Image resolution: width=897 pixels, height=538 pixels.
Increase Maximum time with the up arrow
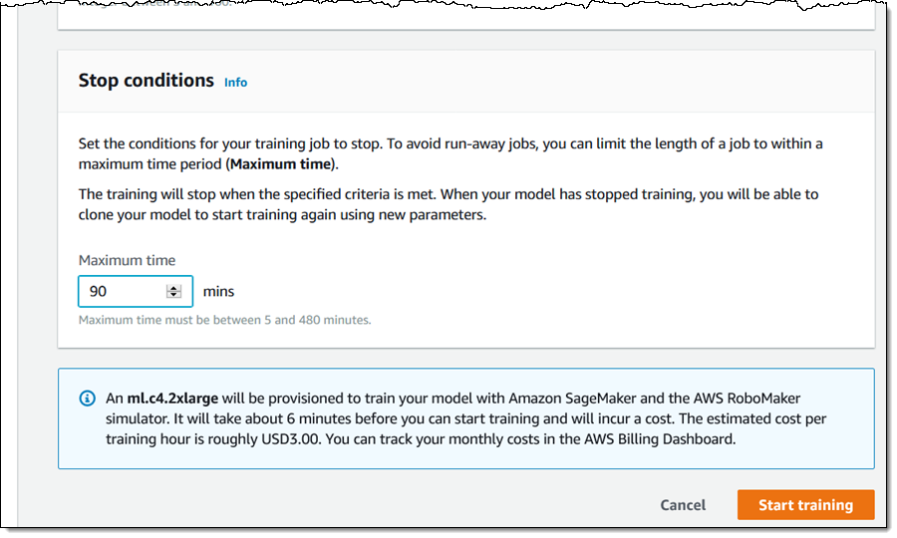[174, 288]
